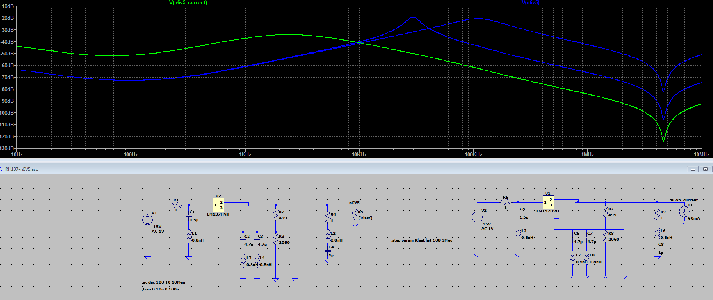Click the V(n6v5_current) green trace label
This screenshot has height=300, width=713.
[188, 3]
